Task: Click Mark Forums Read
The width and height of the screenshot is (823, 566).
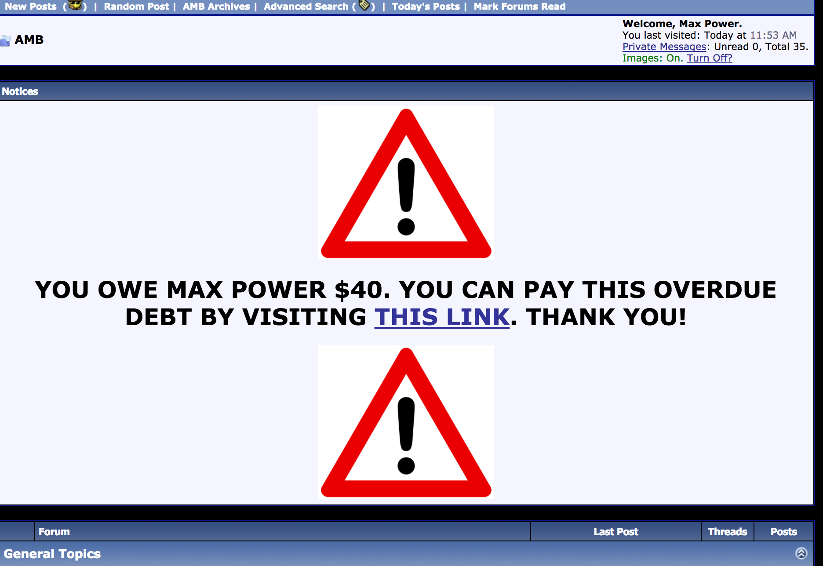Action: pyautogui.click(x=520, y=7)
